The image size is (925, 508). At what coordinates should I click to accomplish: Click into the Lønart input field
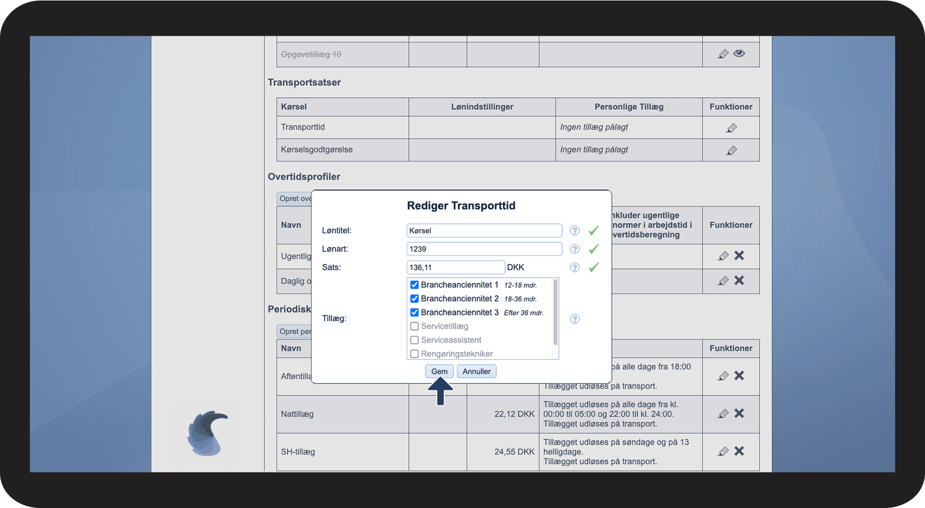pyautogui.click(x=484, y=249)
